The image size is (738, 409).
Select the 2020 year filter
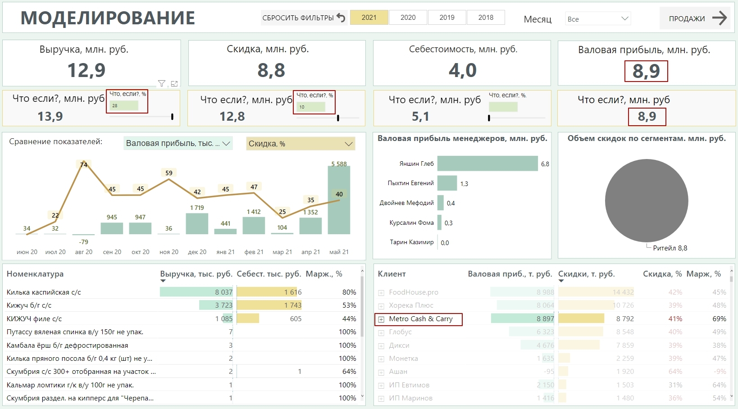(408, 18)
